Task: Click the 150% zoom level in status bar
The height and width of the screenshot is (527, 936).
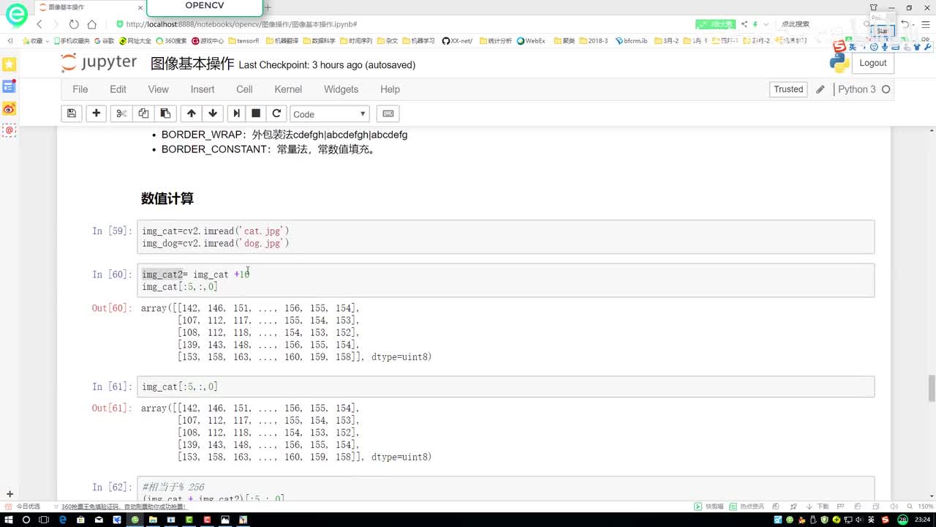Action: 924,507
